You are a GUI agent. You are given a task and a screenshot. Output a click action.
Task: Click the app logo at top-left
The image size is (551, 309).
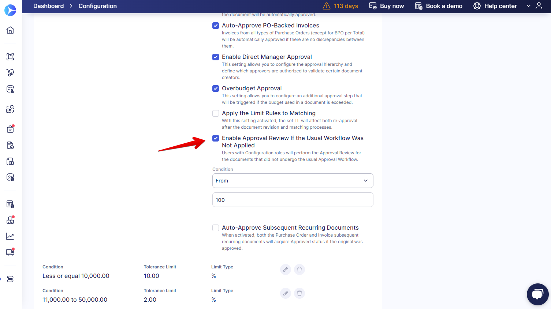click(x=10, y=10)
